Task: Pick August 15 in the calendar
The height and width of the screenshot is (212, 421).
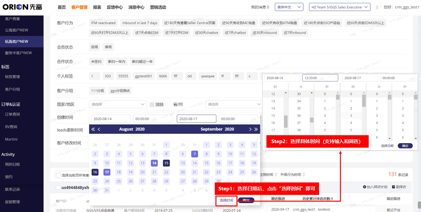Action: click(166, 163)
